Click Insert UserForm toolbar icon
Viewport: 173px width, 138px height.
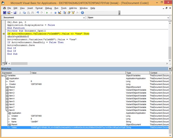[x=9, y=13]
